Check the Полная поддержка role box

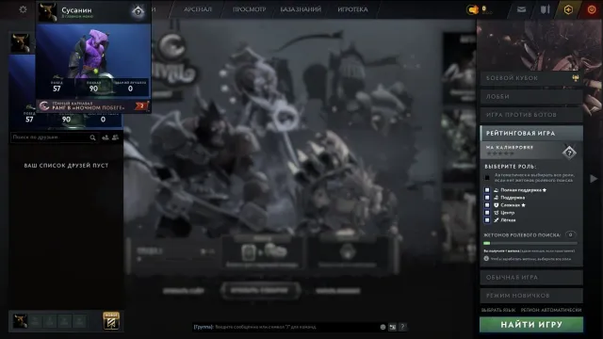(x=487, y=190)
